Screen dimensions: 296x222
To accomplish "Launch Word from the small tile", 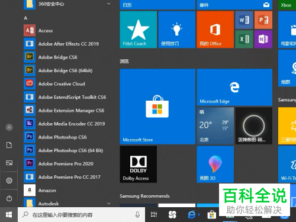I will pos(244,20).
